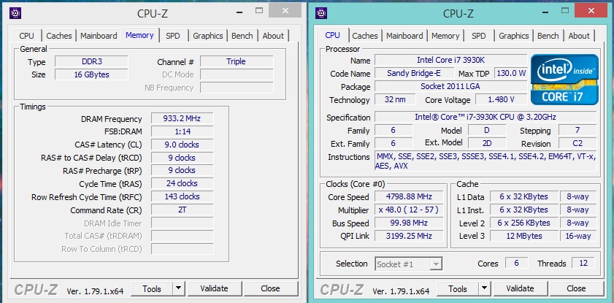Open the Caches tab in the CPU window
This screenshot has width=614, height=303.
[x=365, y=36]
